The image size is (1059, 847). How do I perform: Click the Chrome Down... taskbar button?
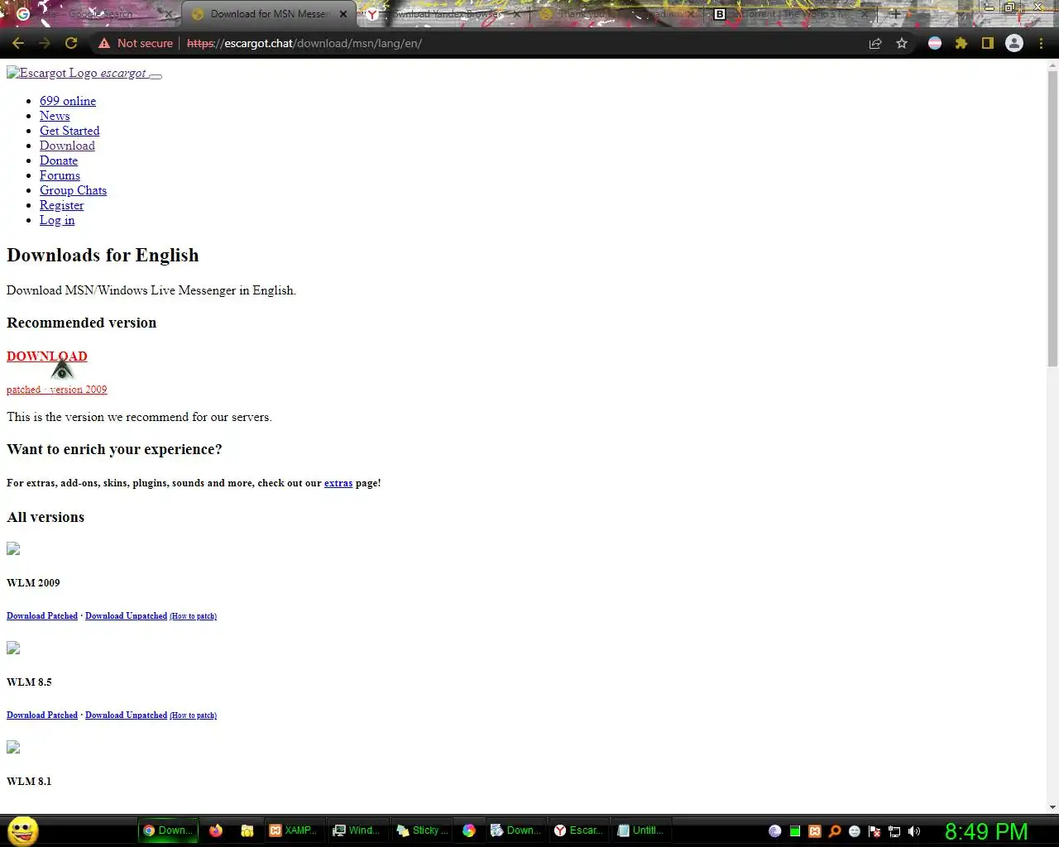click(x=168, y=830)
